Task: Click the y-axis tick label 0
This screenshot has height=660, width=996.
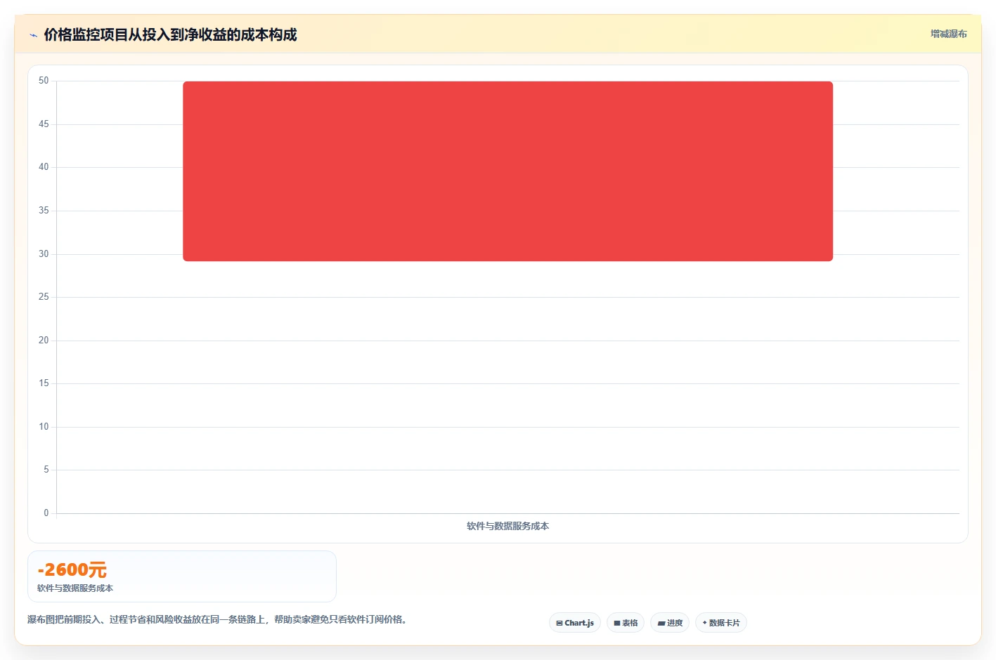Action: click(46, 513)
